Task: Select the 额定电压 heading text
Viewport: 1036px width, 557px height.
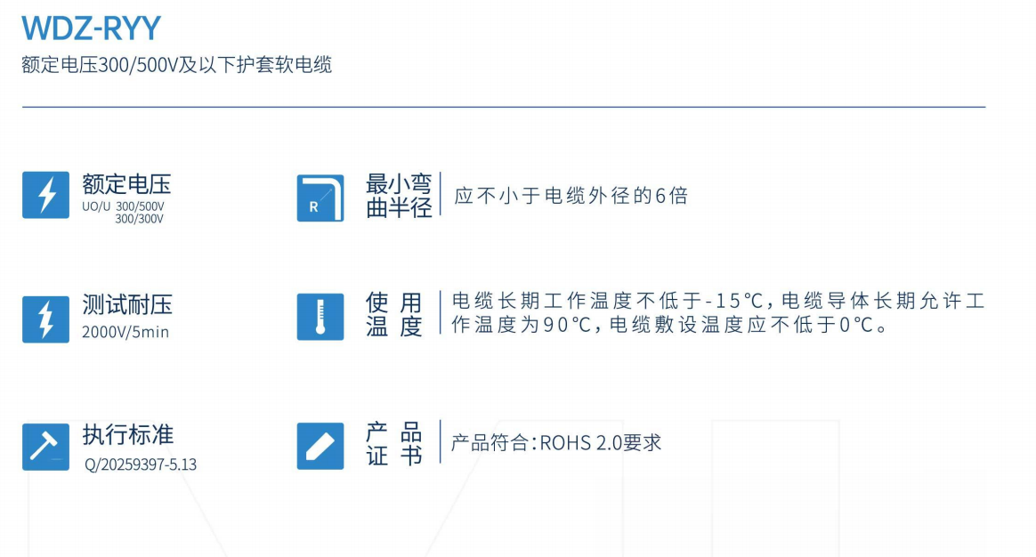Action: [x=126, y=184]
